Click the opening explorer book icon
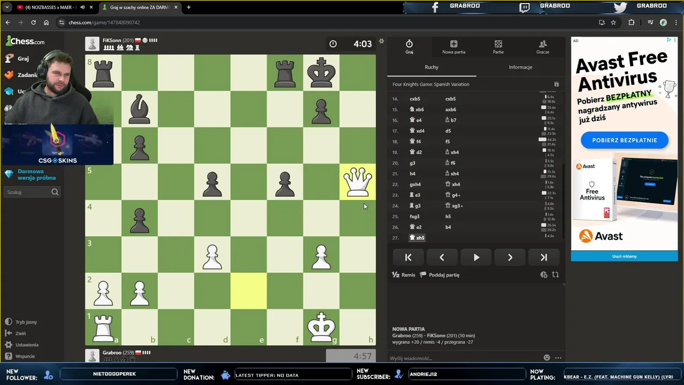The image size is (684, 385). (556, 84)
